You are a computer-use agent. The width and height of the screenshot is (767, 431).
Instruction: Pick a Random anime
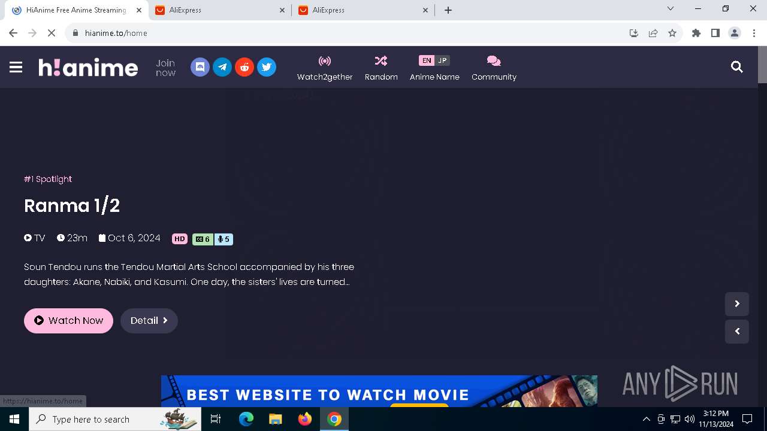point(381,68)
